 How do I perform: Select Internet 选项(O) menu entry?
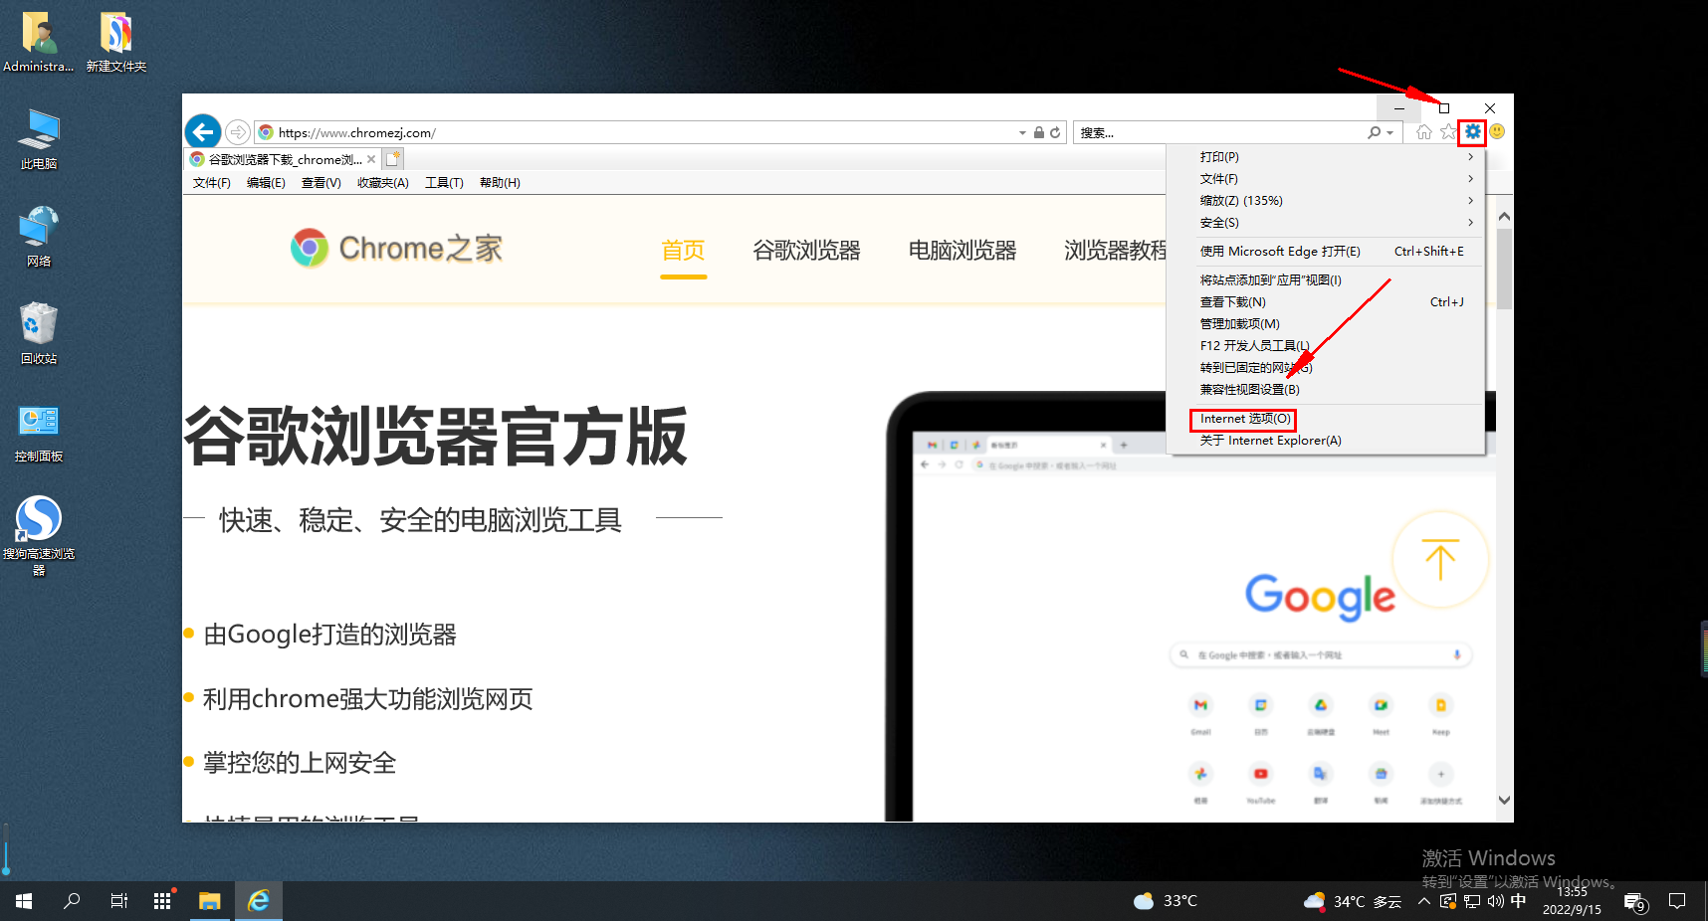click(1244, 419)
